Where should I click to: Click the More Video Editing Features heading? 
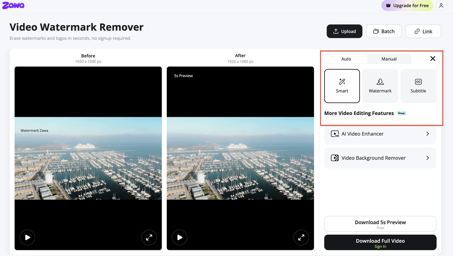(x=359, y=113)
